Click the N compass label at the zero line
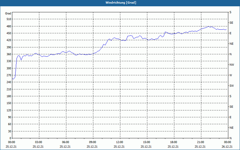240x150 pixels. point(230,138)
